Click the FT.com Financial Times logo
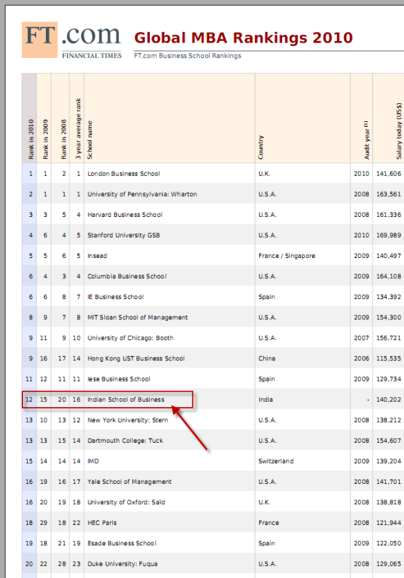Screen dimensions: 404x578 pos(72,40)
